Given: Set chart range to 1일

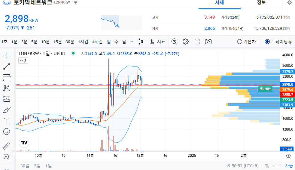Looking at the screenshot, I should [x=48, y=166].
